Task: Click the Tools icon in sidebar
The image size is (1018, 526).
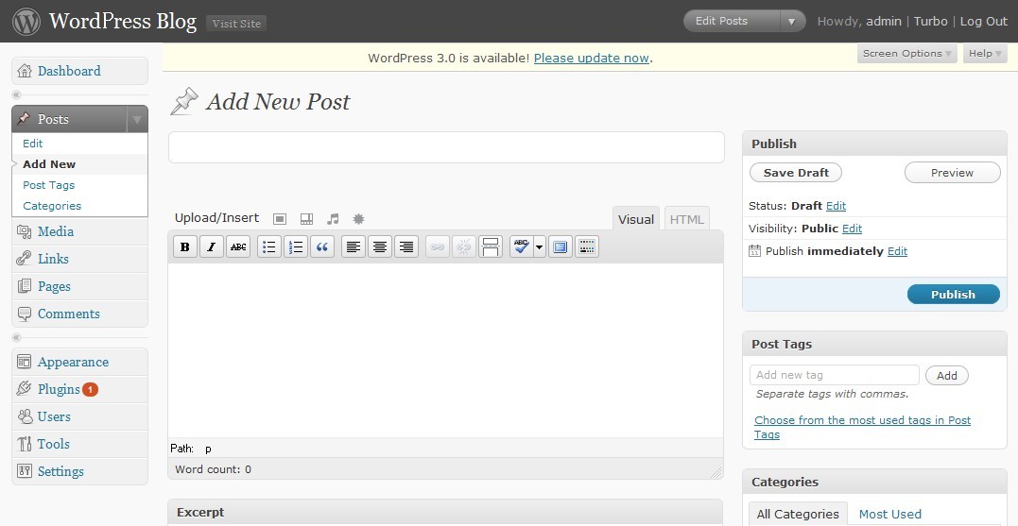Action: (24, 444)
